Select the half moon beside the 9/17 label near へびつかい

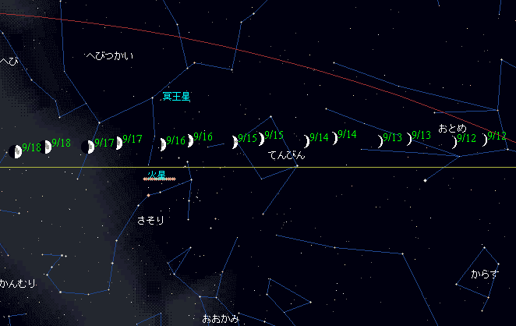(87, 147)
